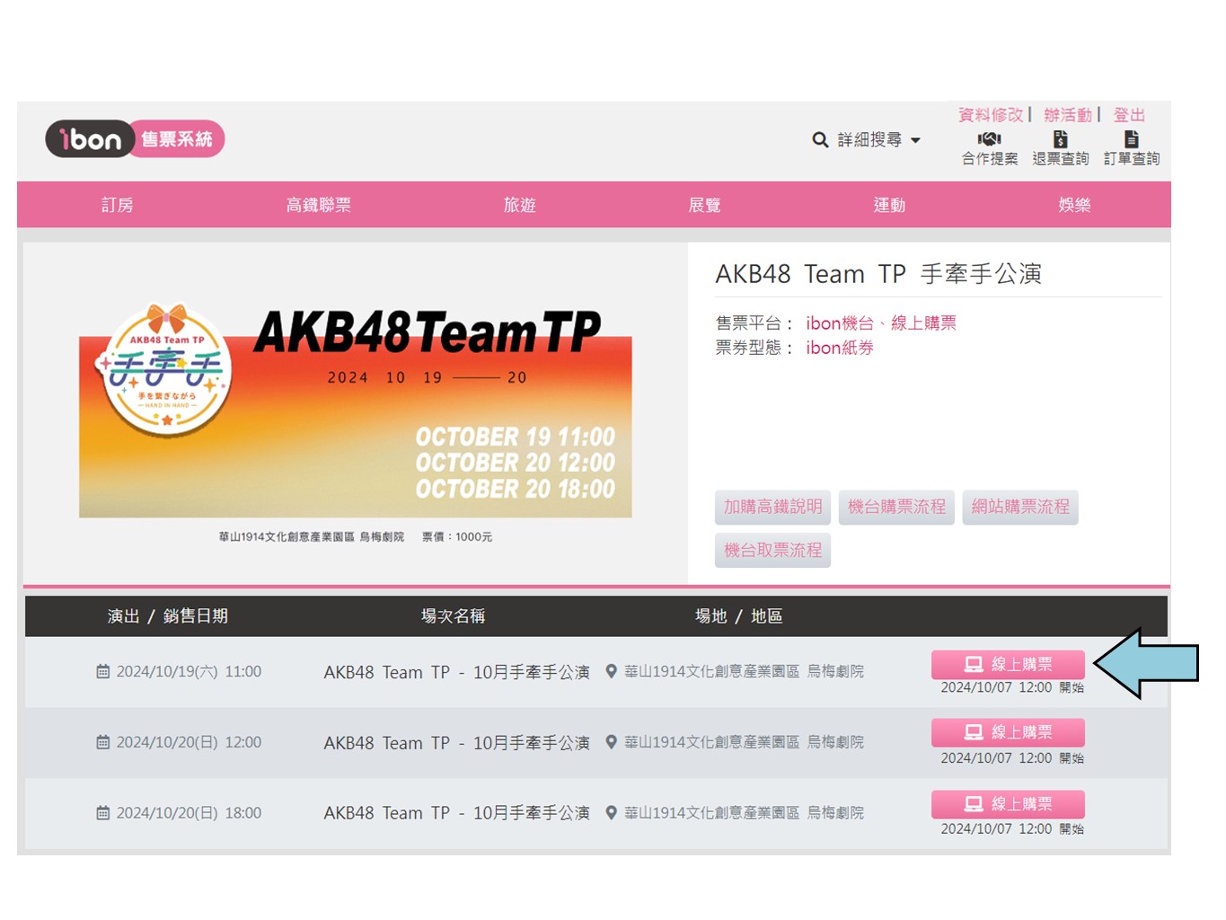The height and width of the screenshot is (920, 1226).
Task: Open the 資料修改 link
Action: [x=990, y=115]
